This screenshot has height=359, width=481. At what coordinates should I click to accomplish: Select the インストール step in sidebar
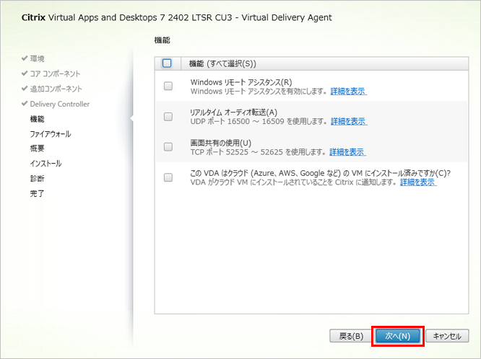pos(45,164)
